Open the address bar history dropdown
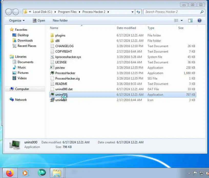209x178 pixels. pos(132,12)
